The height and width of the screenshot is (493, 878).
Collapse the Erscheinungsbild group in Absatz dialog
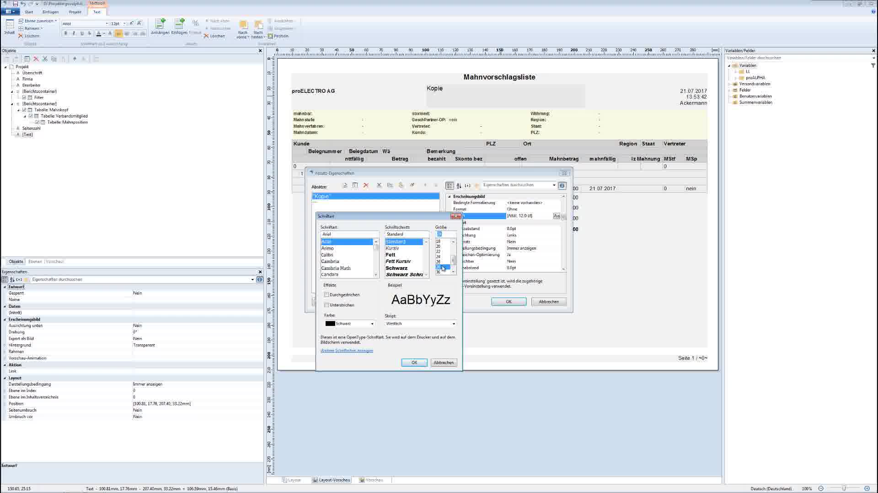coord(450,197)
